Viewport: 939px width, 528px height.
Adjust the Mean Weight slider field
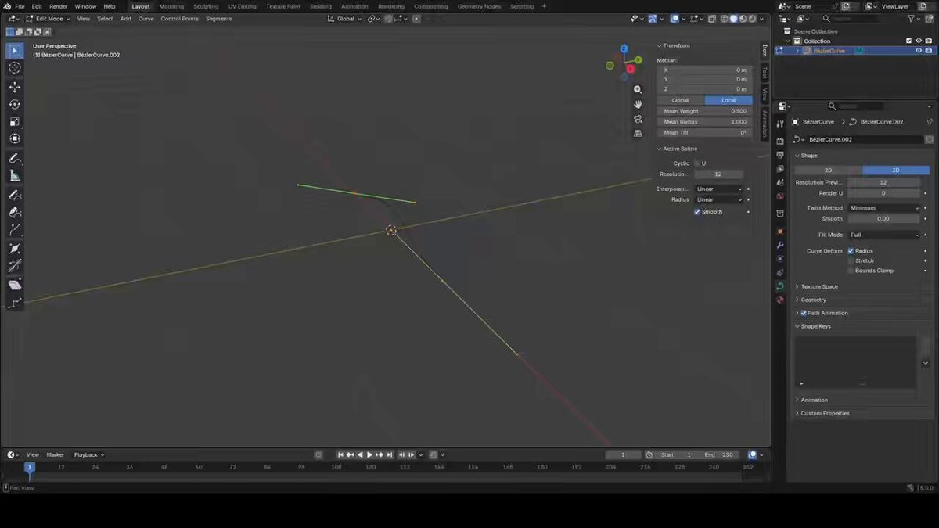coord(704,111)
